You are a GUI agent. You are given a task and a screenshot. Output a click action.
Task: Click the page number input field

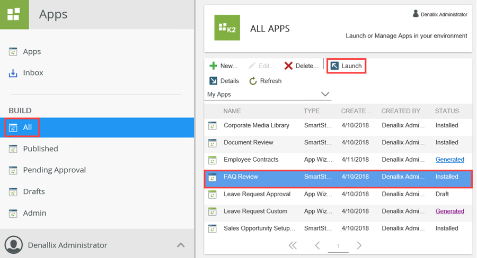pyautogui.click(x=338, y=246)
